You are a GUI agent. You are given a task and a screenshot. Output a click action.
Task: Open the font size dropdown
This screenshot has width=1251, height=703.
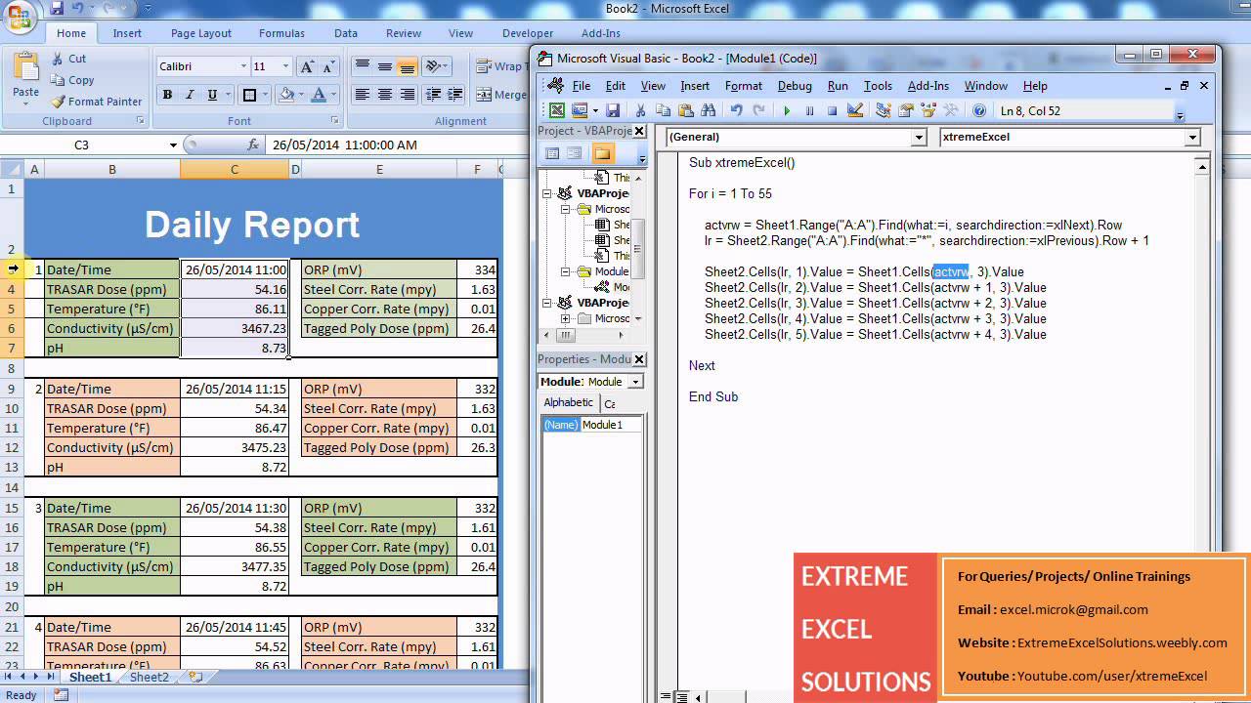click(x=285, y=67)
